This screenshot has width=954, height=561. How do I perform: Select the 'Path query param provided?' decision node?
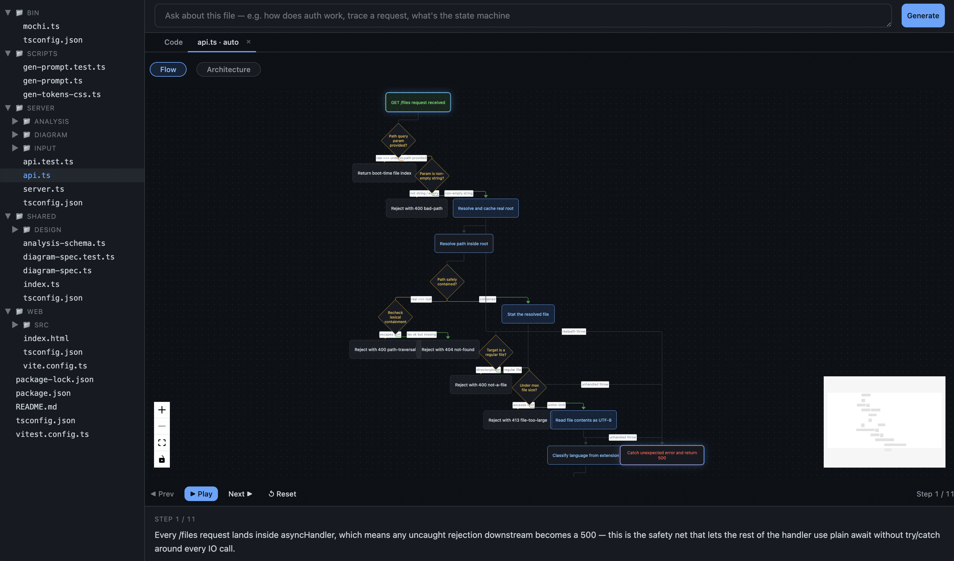click(x=398, y=141)
